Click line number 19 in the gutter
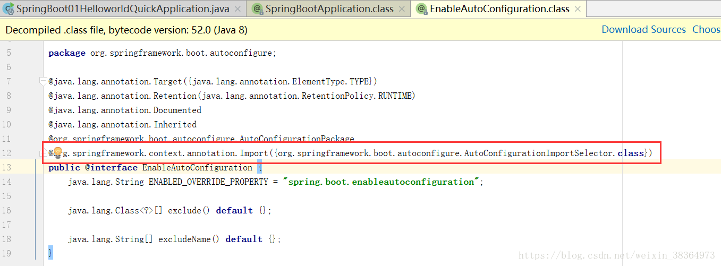This screenshot has height=266, width=721. (6, 253)
